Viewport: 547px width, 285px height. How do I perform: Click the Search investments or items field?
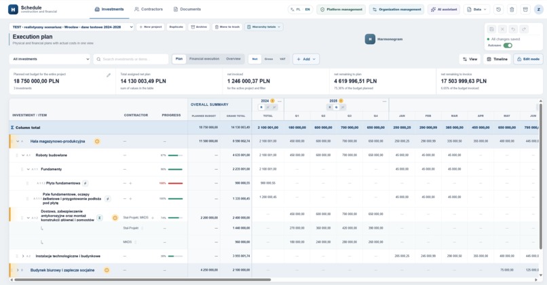(x=131, y=59)
